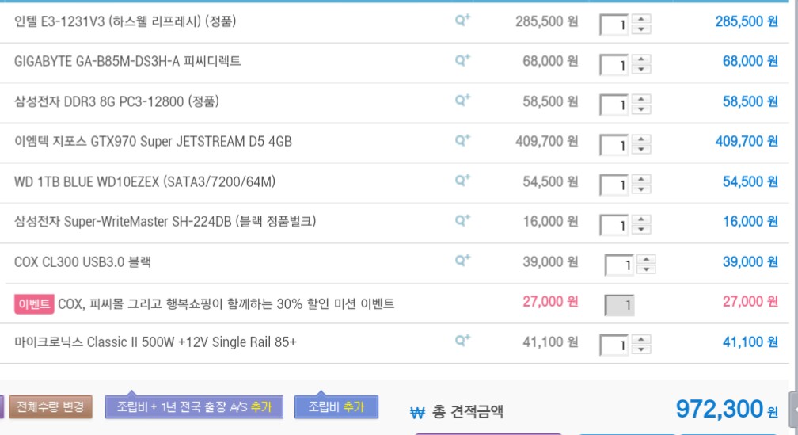The height and width of the screenshot is (435, 798).
Task: Open zoom icon for Classic II 500W row
Action: (462, 340)
